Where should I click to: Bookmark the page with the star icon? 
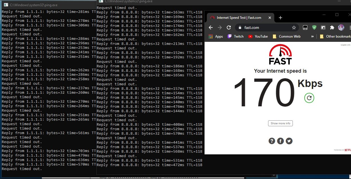294,27
